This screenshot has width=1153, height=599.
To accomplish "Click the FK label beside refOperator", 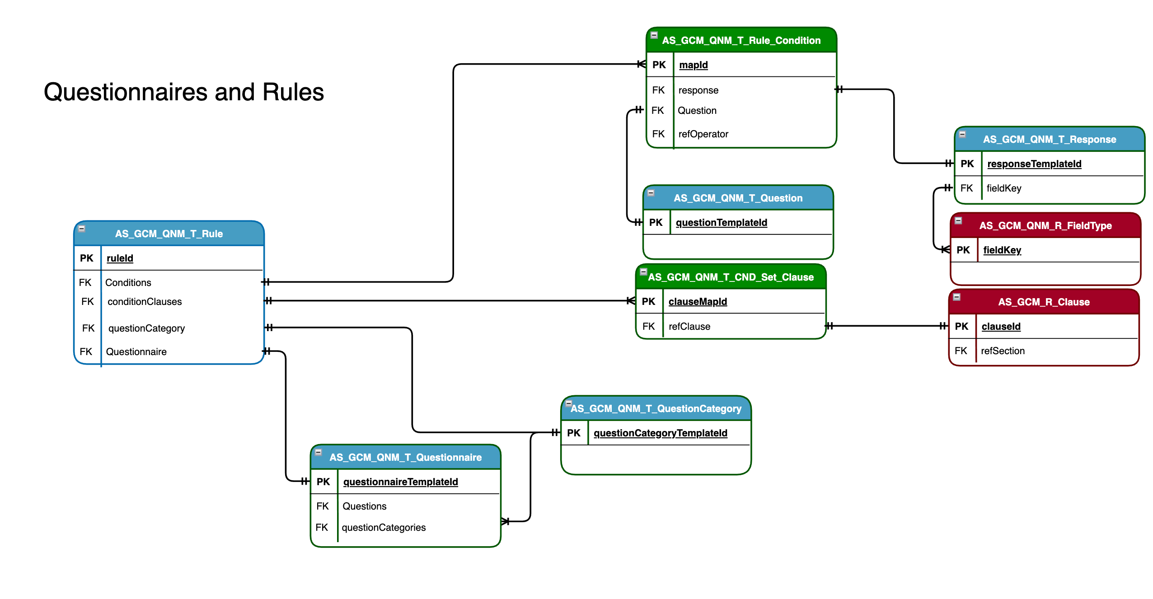I will [658, 134].
